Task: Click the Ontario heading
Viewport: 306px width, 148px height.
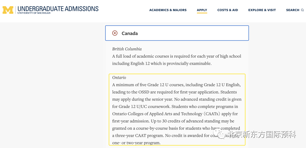Action: (x=119, y=77)
